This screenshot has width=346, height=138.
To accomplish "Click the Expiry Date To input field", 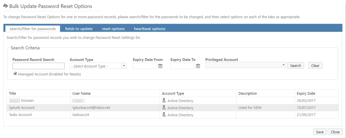I will 182,66.
